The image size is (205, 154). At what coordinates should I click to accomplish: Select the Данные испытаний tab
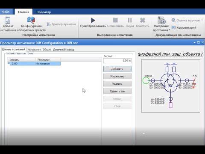14,49
